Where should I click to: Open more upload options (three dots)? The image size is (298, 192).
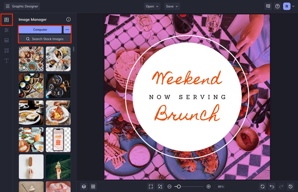point(67,30)
